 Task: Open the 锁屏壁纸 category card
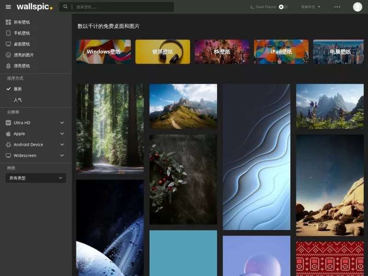[x=163, y=52]
